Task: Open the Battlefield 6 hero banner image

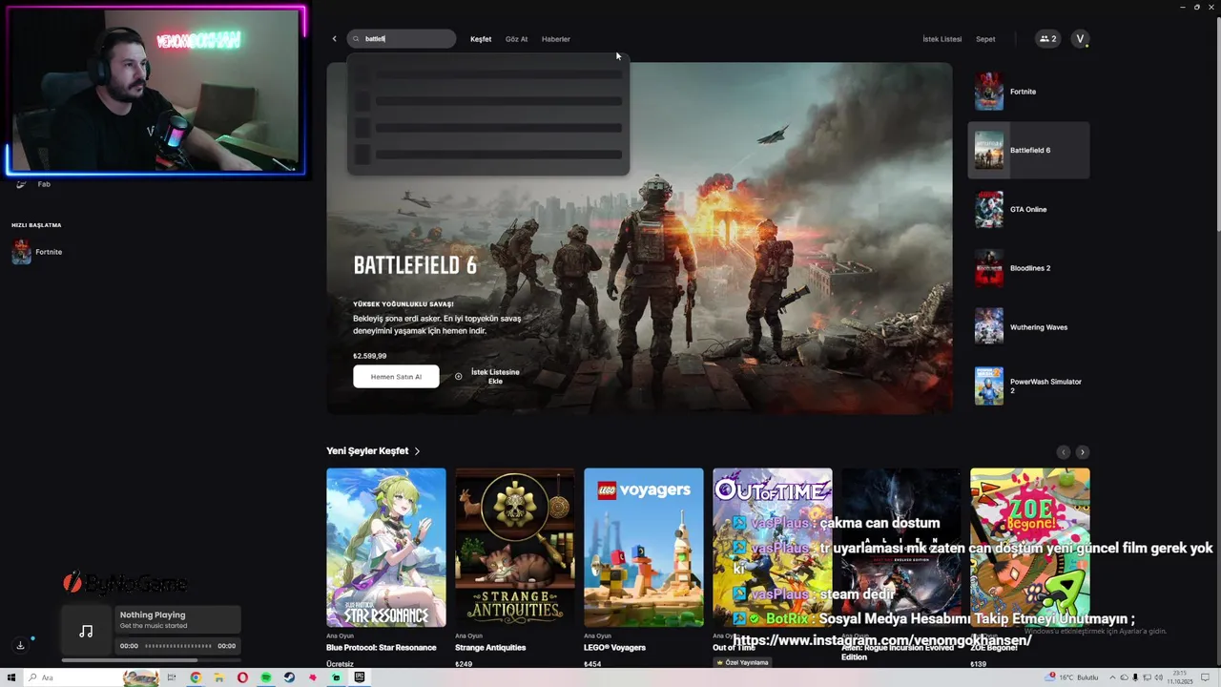Action: [x=639, y=239]
